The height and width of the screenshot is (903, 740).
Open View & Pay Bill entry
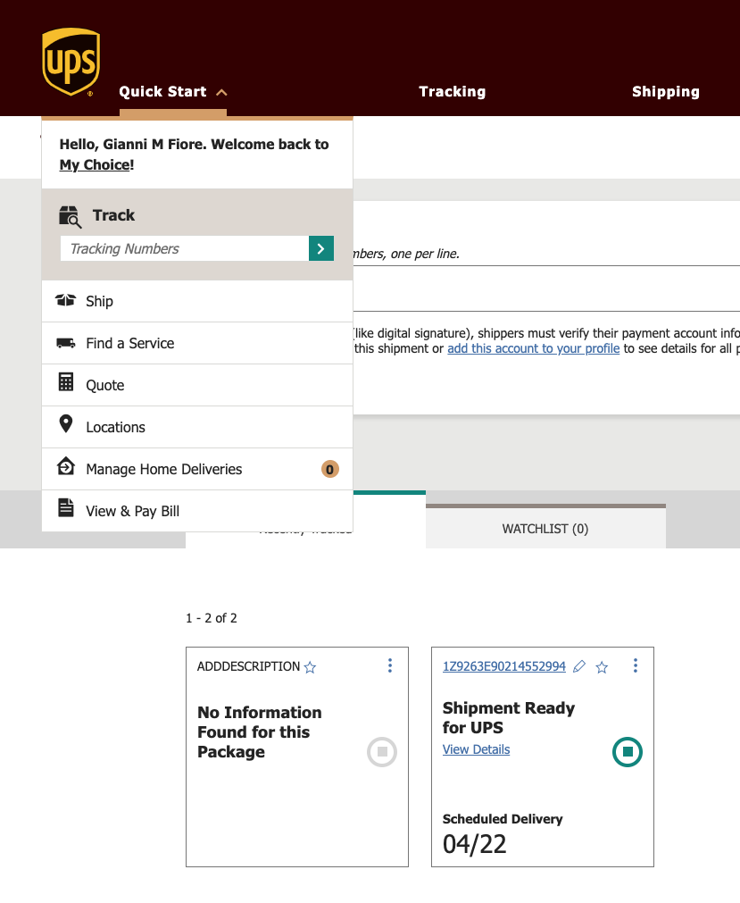coord(197,511)
